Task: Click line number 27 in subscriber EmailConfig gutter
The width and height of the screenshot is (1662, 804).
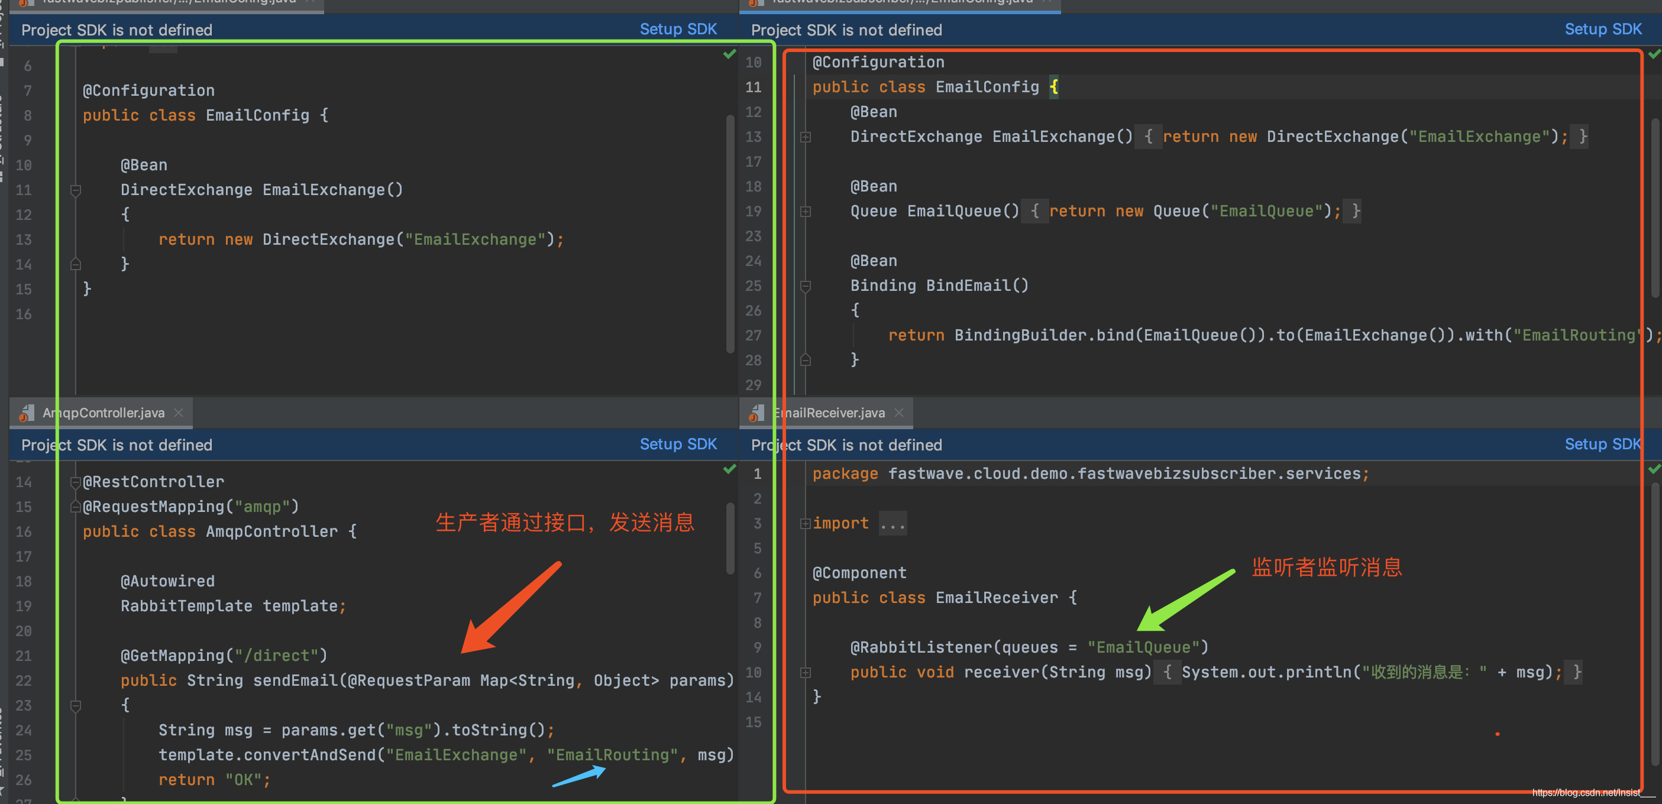Action: (x=754, y=335)
